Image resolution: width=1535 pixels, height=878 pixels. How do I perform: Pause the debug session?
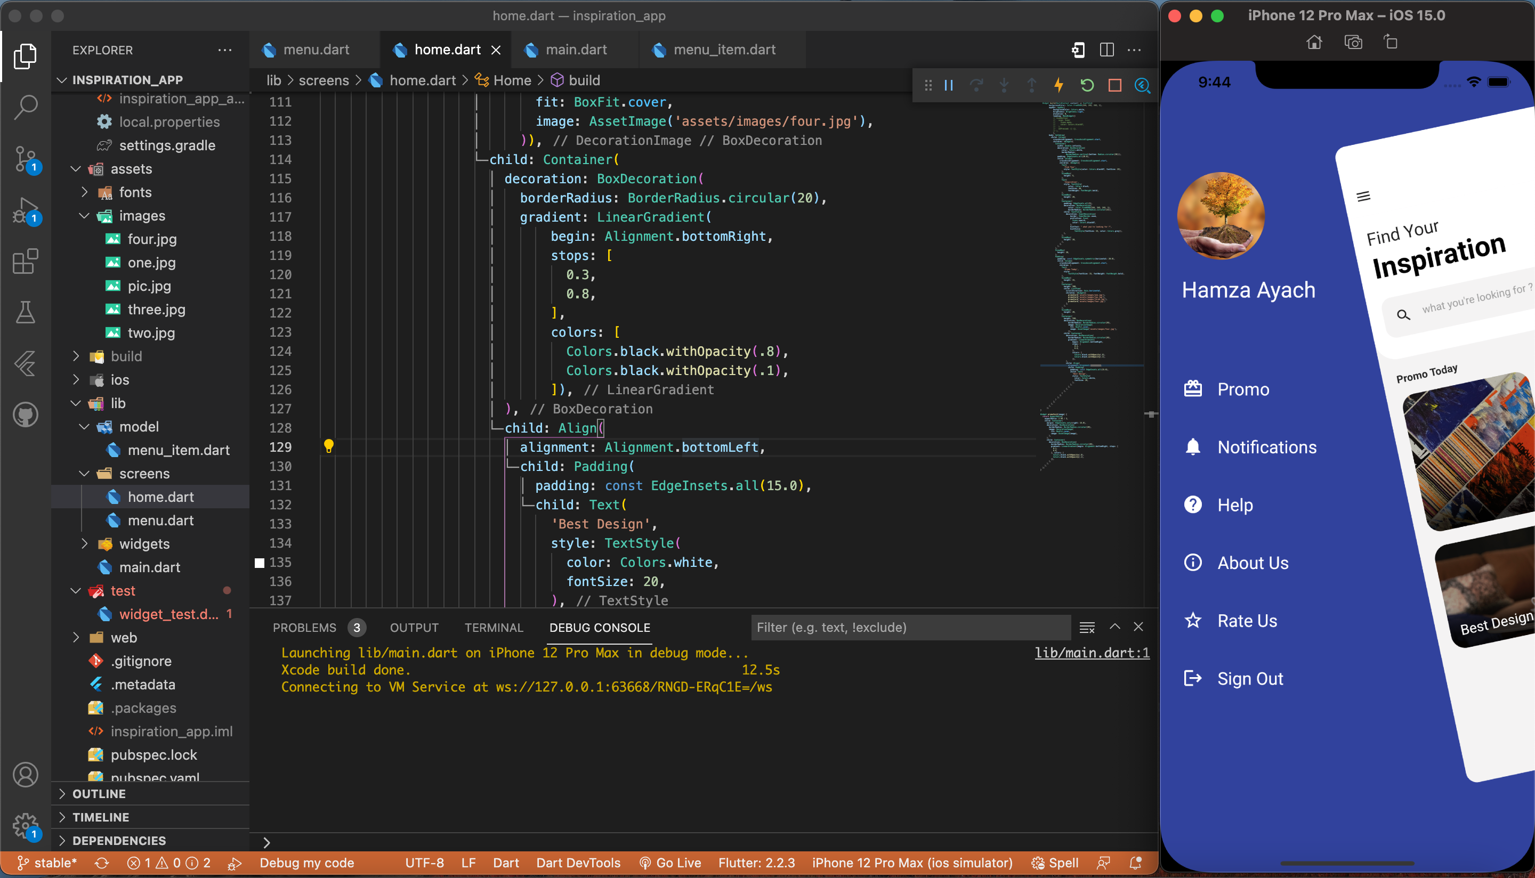pyautogui.click(x=949, y=86)
